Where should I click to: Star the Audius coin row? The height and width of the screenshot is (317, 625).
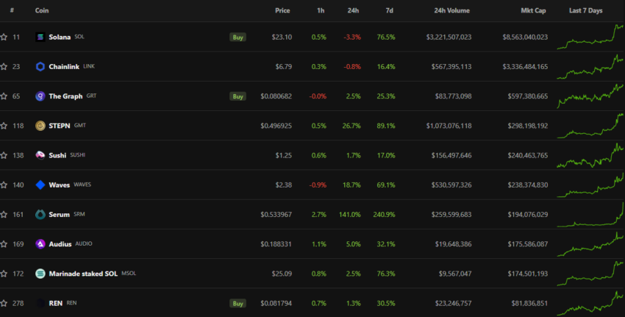click(x=4, y=244)
